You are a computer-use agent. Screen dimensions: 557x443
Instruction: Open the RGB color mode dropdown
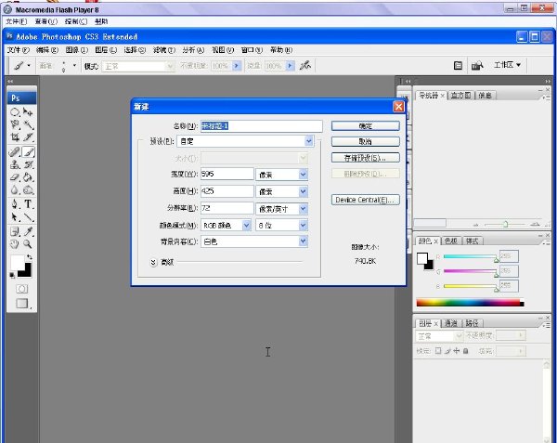coord(247,226)
